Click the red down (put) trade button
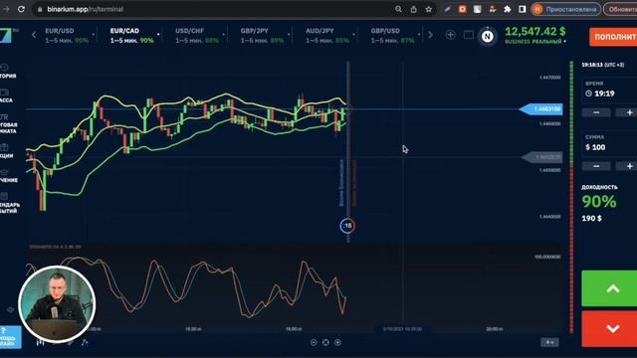Viewport: 637px width, 358px height. click(x=609, y=329)
